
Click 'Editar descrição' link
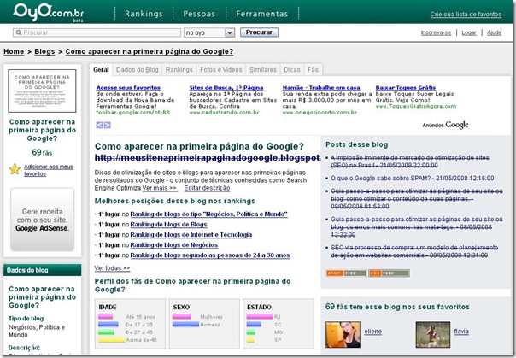207,188
